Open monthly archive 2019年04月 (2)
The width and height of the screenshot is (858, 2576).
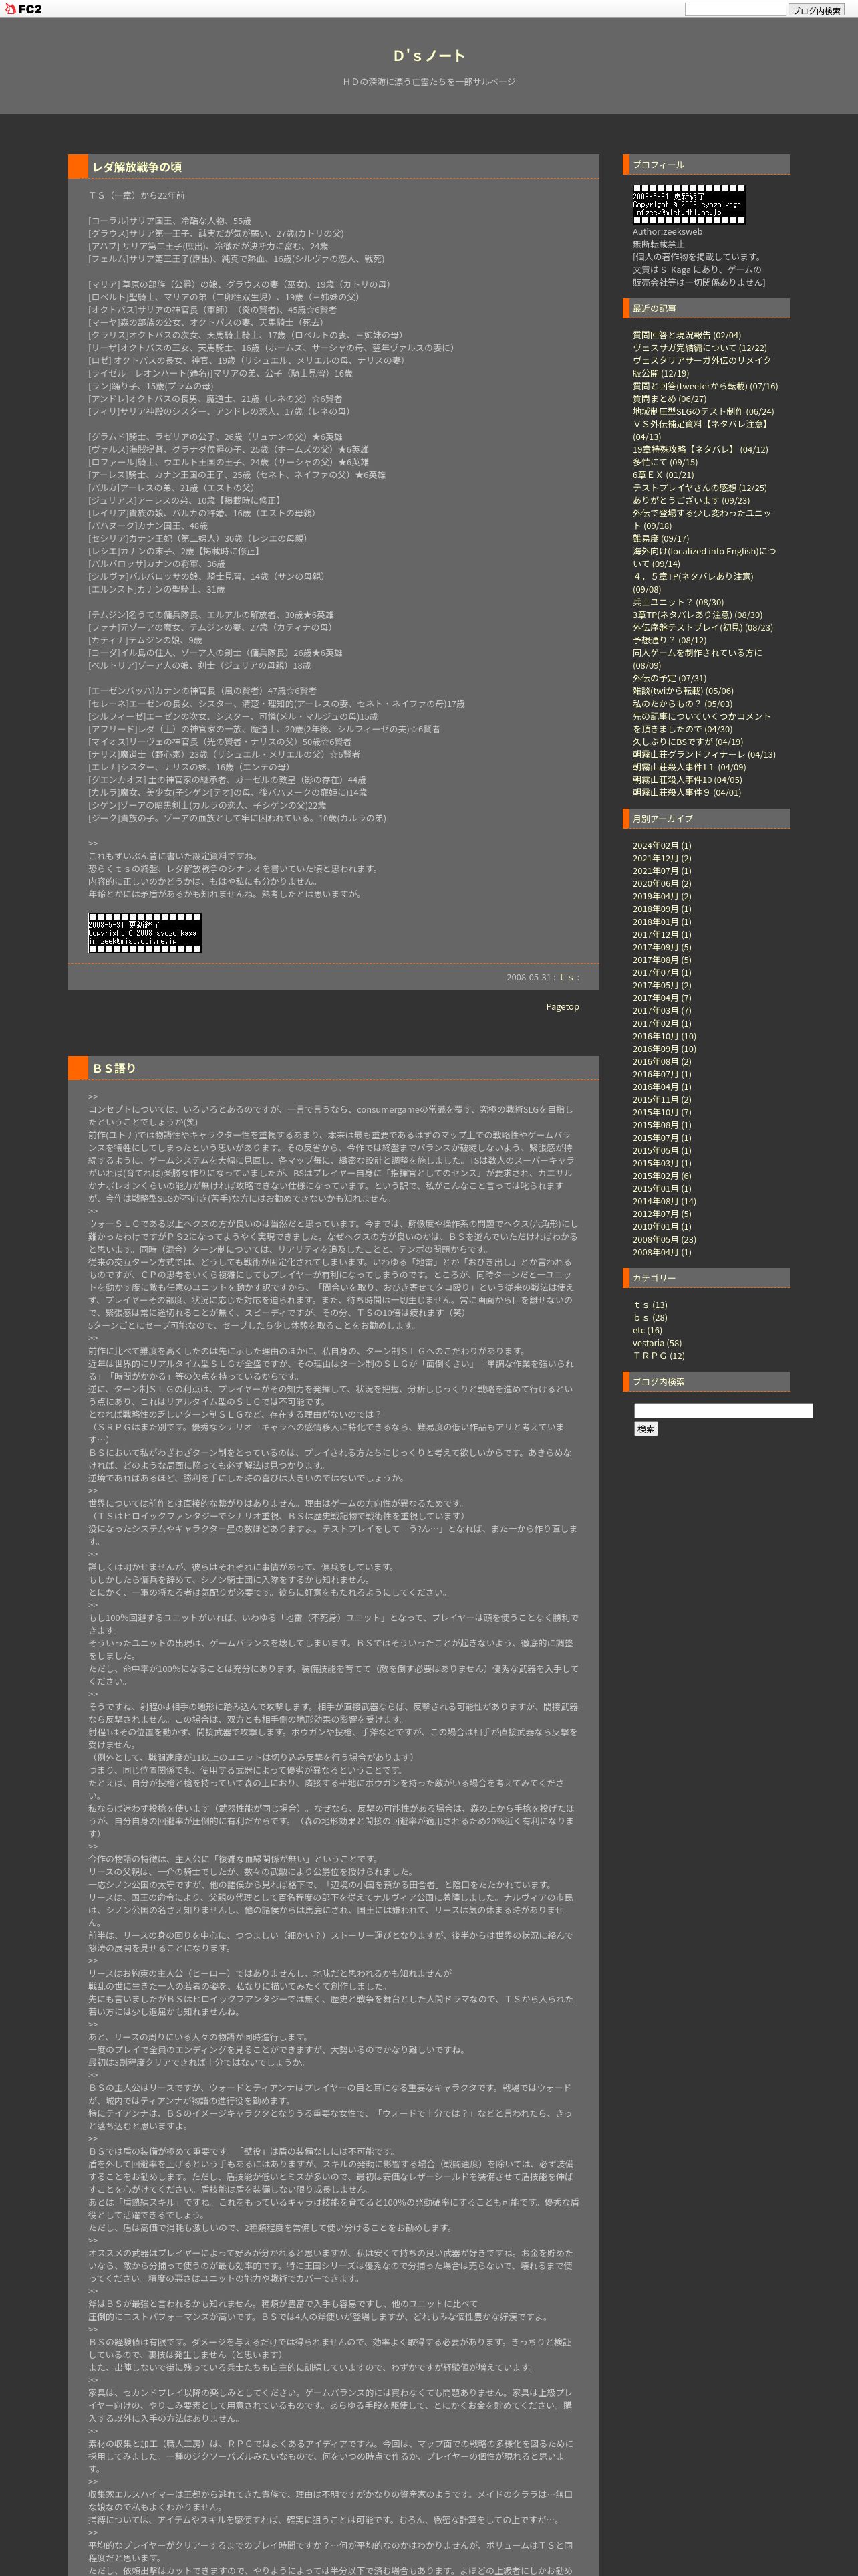click(x=662, y=897)
